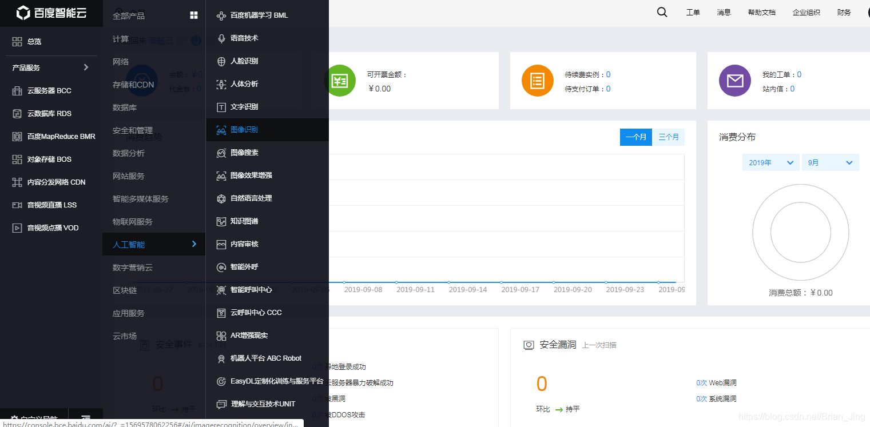Select the 物联网服务 category
The image size is (870, 427).
(x=133, y=222)
